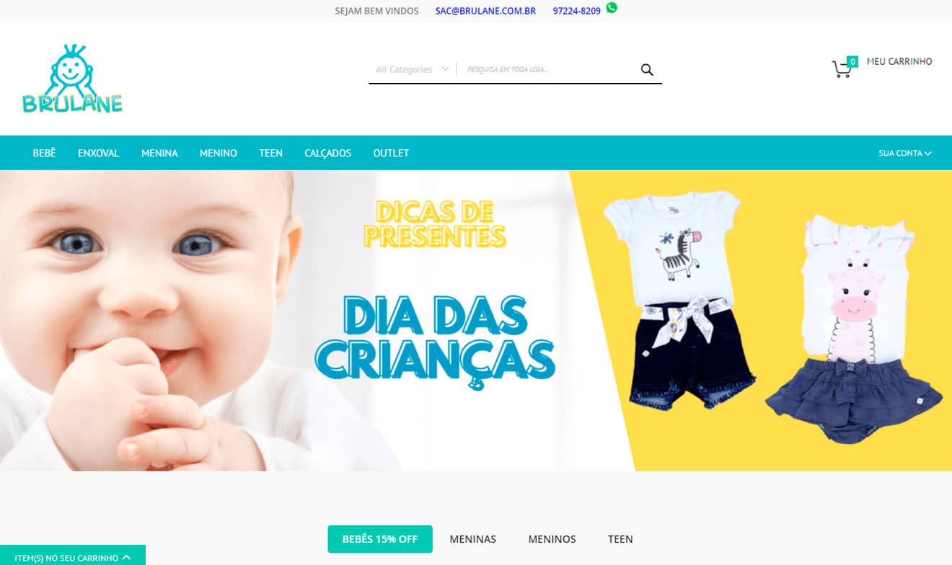Switch to the lower Teen tab

click(x=620, y=539)
